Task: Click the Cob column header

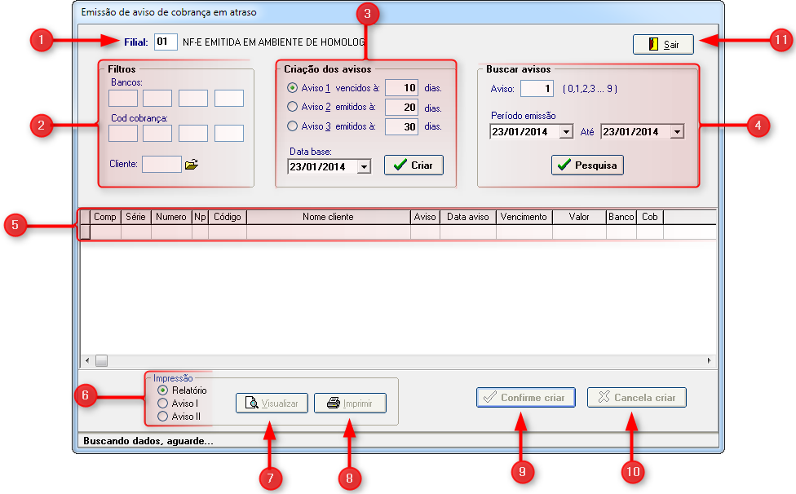Action: click(650, 217)
